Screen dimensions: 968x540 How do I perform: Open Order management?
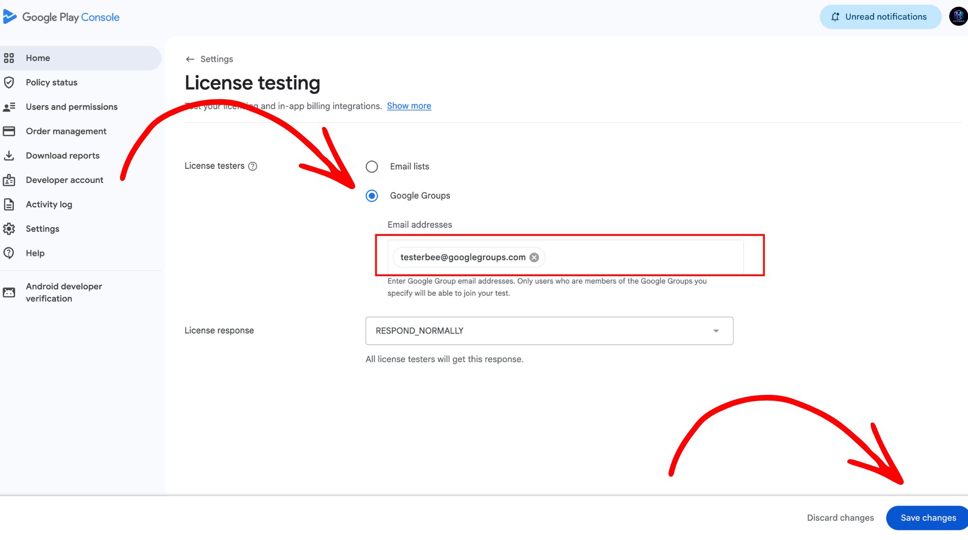(x=80, y=131)
